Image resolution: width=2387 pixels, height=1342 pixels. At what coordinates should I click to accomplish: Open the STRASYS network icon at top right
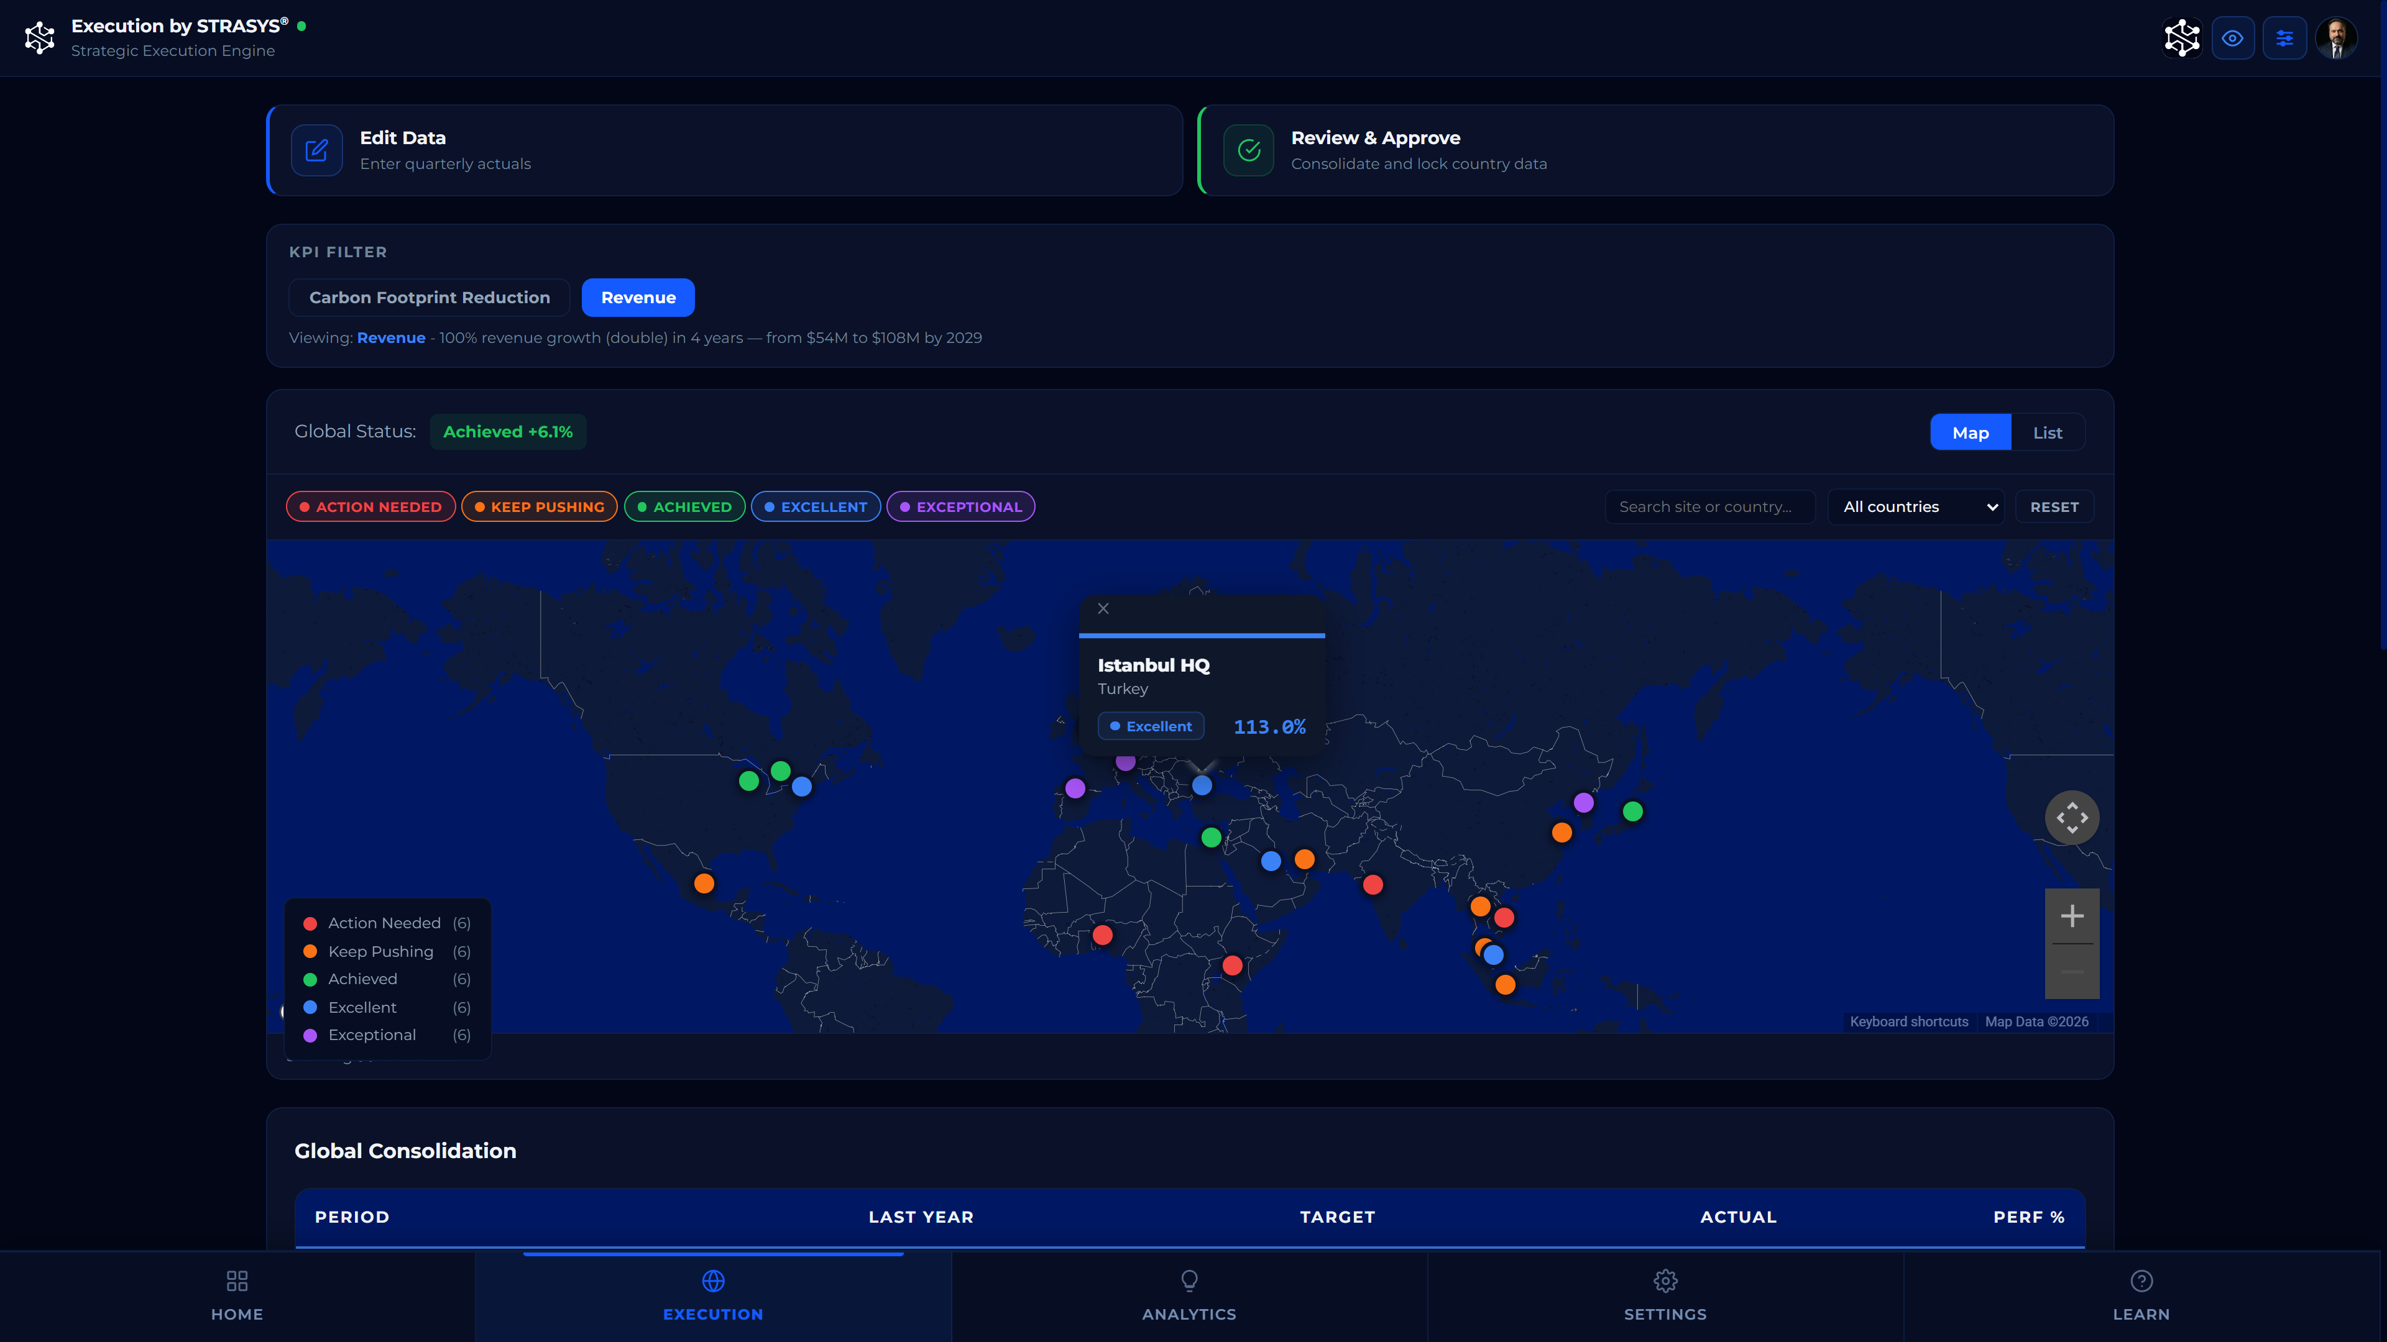pyautogui.click(x=2181, y=38)
